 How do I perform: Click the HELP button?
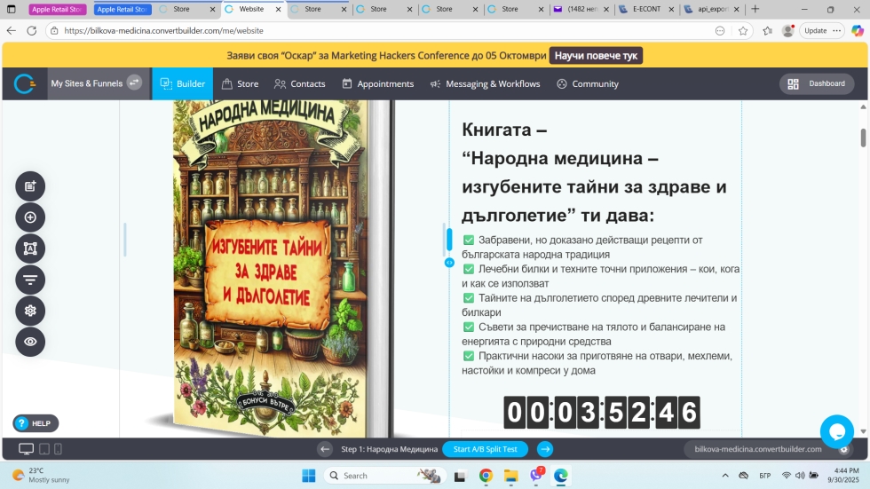(36, 423)
